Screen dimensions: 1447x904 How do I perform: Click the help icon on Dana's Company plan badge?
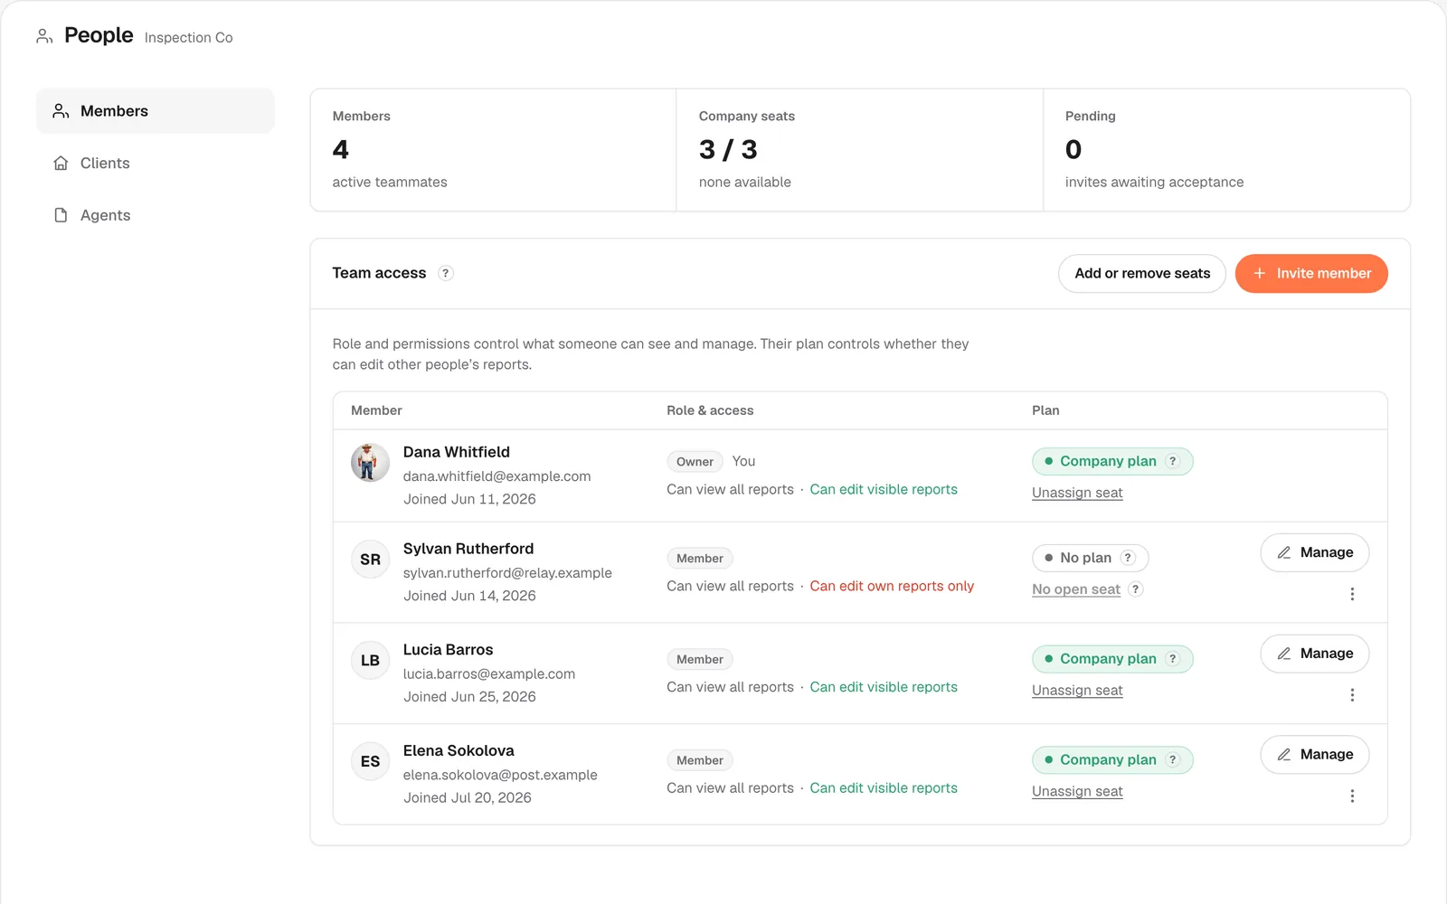point(1173,461)
